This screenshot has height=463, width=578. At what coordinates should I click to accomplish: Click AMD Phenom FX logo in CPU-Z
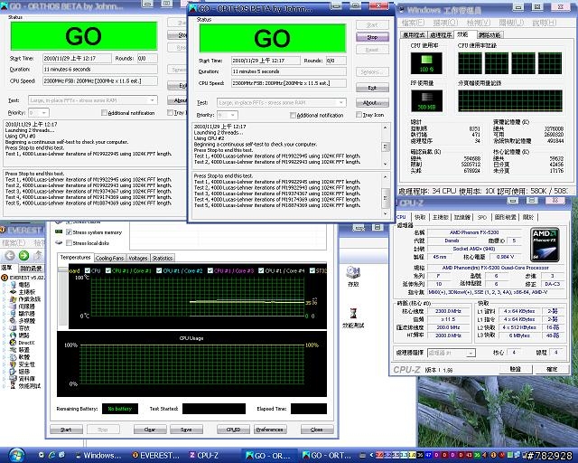545,244
